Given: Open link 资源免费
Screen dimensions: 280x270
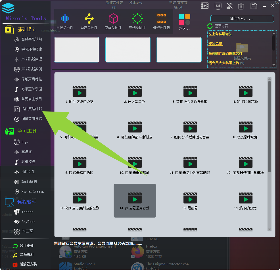Looking at the screenshot, I should (x=215, y=44).
